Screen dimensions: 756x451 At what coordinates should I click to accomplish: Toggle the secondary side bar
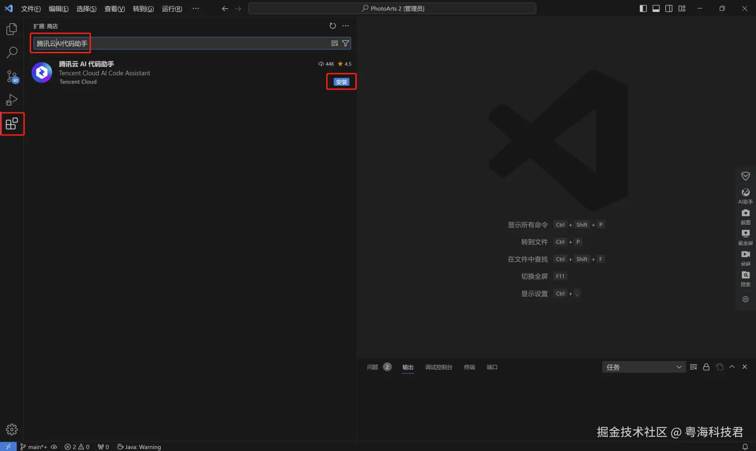pos(669,8)
